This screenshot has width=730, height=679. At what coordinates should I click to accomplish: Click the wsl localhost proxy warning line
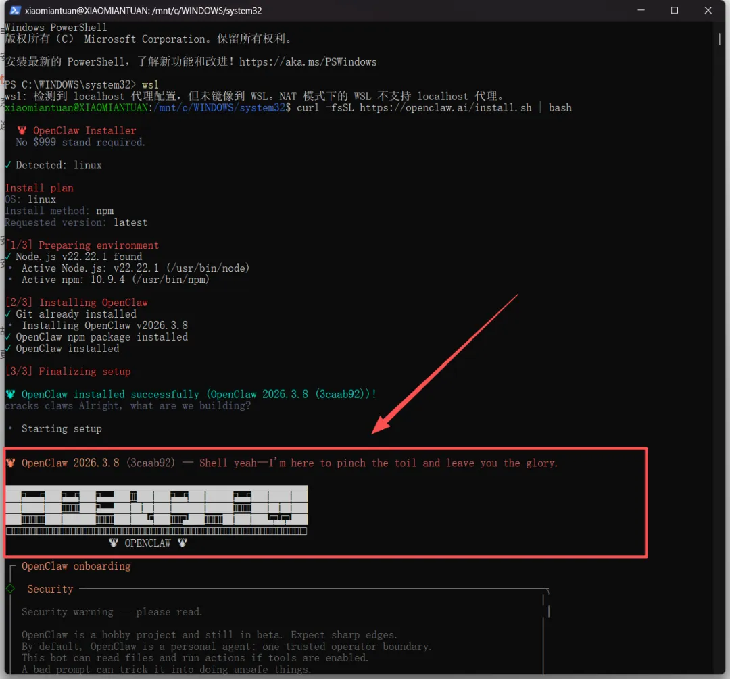[x=255, y=97]
